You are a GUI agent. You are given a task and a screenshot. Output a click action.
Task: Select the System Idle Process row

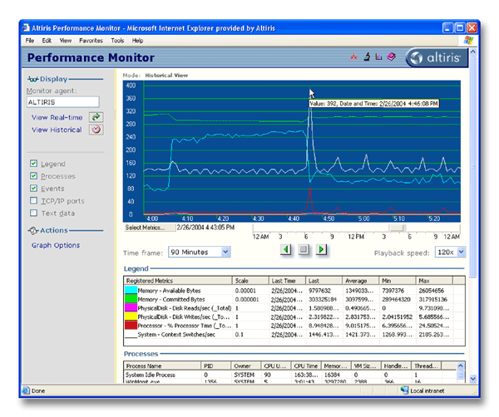(x=290, y=375)
